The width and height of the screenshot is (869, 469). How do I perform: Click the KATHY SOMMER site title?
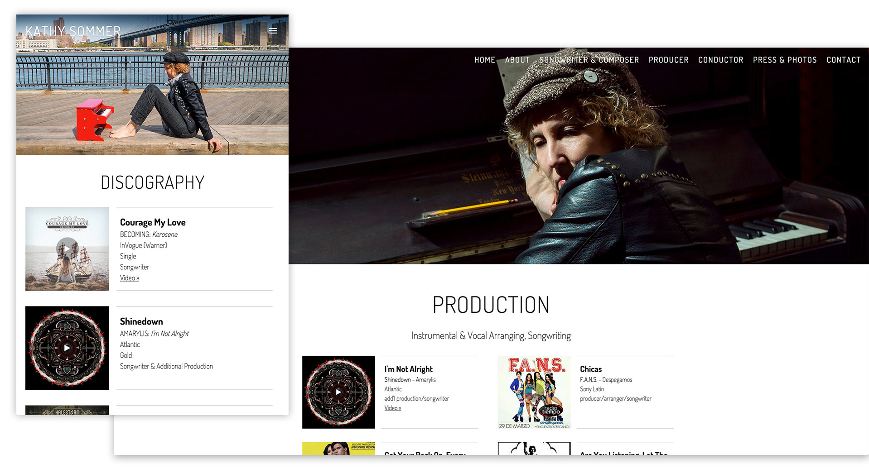click(73, 31)
